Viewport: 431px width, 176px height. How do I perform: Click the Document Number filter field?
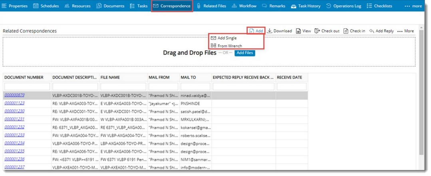[x=27, y=86]
